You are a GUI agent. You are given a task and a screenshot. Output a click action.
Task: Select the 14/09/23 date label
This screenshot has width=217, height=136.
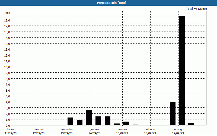(x=94, y=133)
